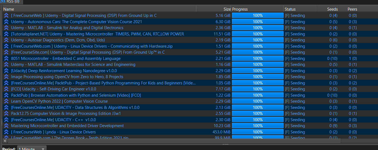378x150 pixels.
Task: Select '[ FreeCourseWeb ] Udemy - Digital Signal Processing' name
Action: pos(84,16)
